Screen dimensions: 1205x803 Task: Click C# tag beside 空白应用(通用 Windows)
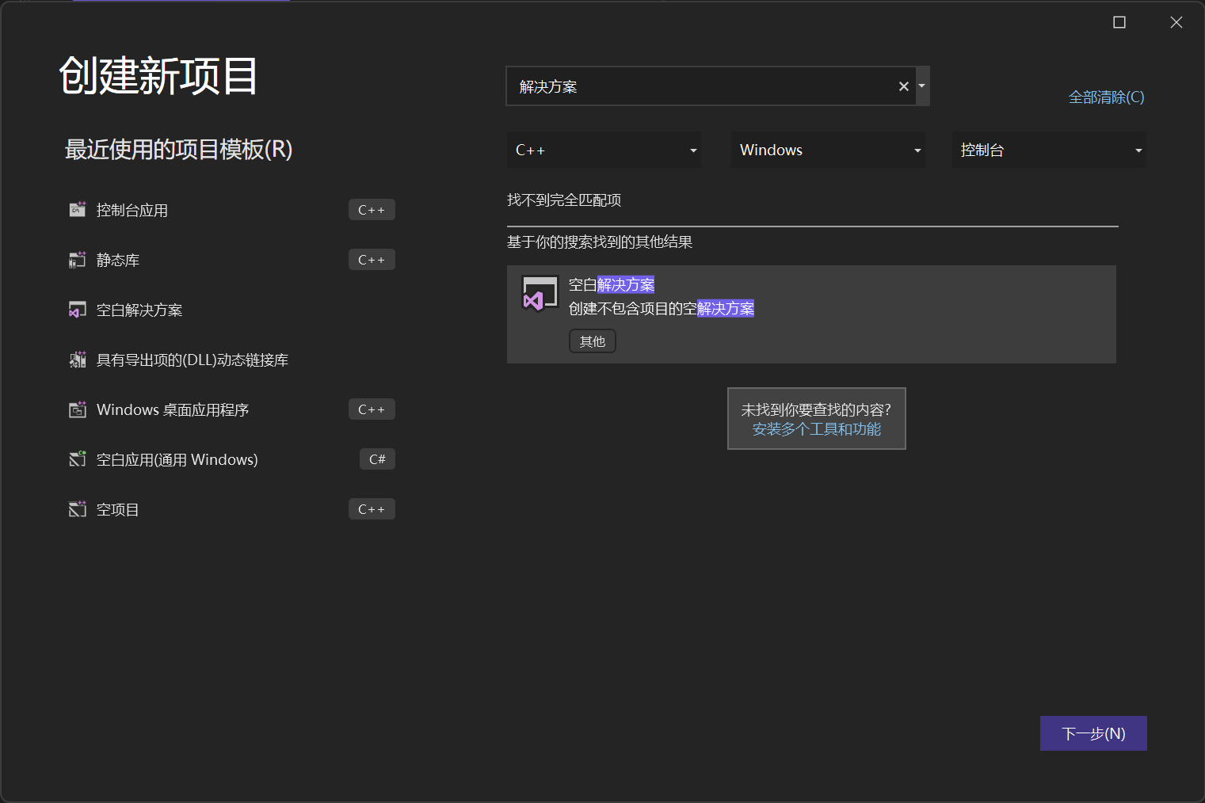coord(377,459)
